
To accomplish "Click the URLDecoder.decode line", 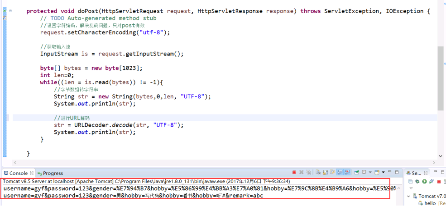I will [x=119, y=125].
